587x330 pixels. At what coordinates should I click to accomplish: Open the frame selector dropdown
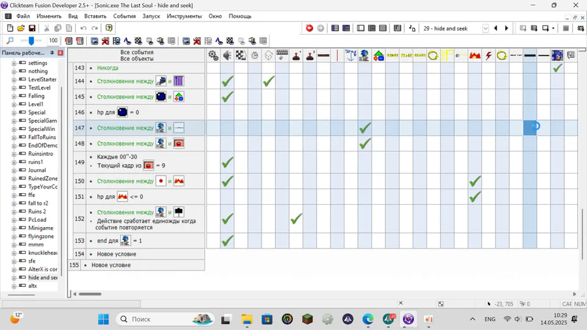[485, 29]
